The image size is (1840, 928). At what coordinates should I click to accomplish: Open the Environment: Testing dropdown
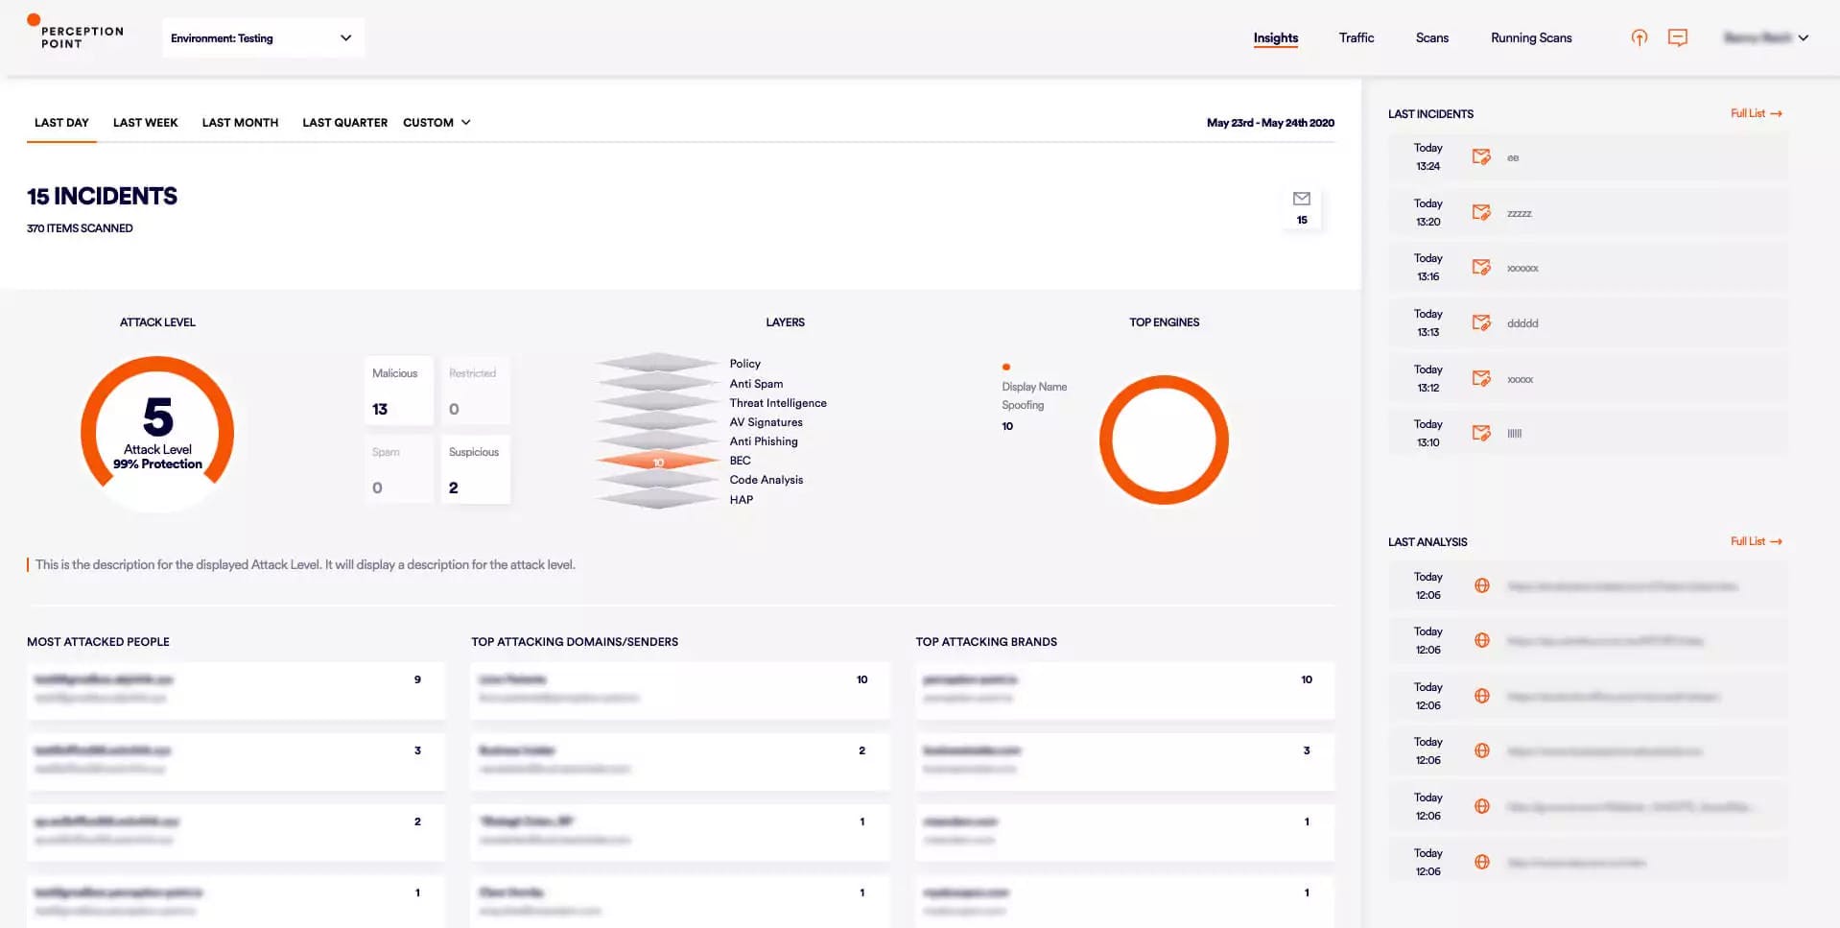coord(263,37)
